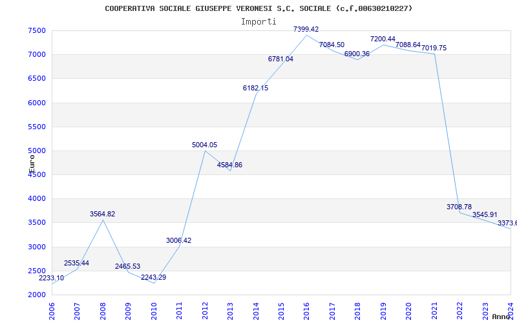This screenshot has height=323, width=517.
Task: Click the 7019.75 value label
Action: tap(434, 48)
